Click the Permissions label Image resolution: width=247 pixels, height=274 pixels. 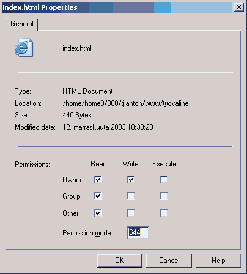pyautogui.click(x=32, y=165)
